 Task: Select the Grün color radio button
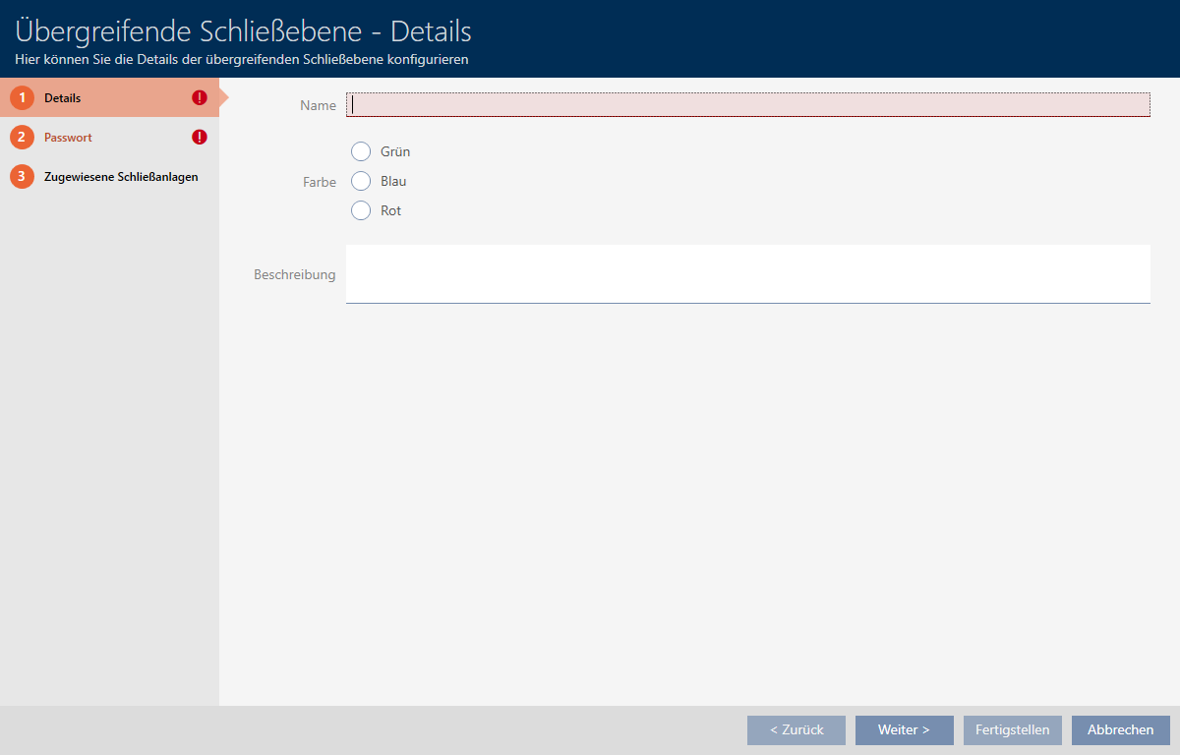pyautogui.click(x=361, y=151)
